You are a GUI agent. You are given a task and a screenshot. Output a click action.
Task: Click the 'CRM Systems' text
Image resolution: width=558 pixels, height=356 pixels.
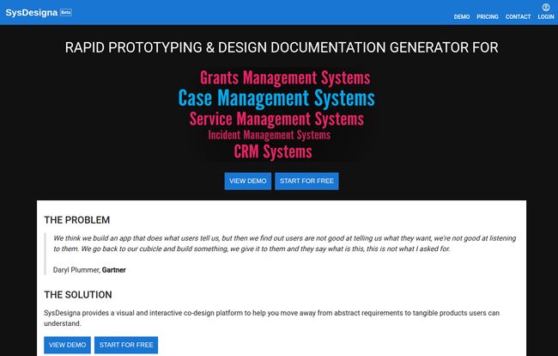(x=273, y=151)
